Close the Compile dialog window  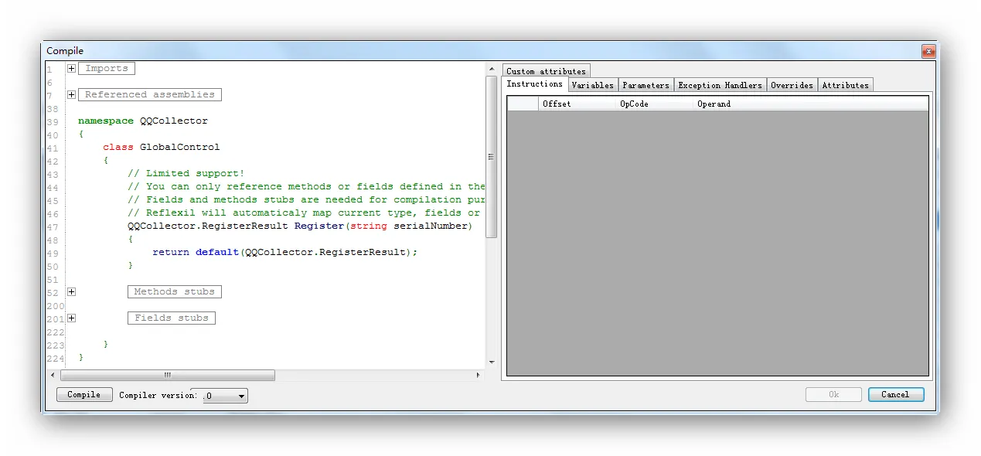(928, 51)
